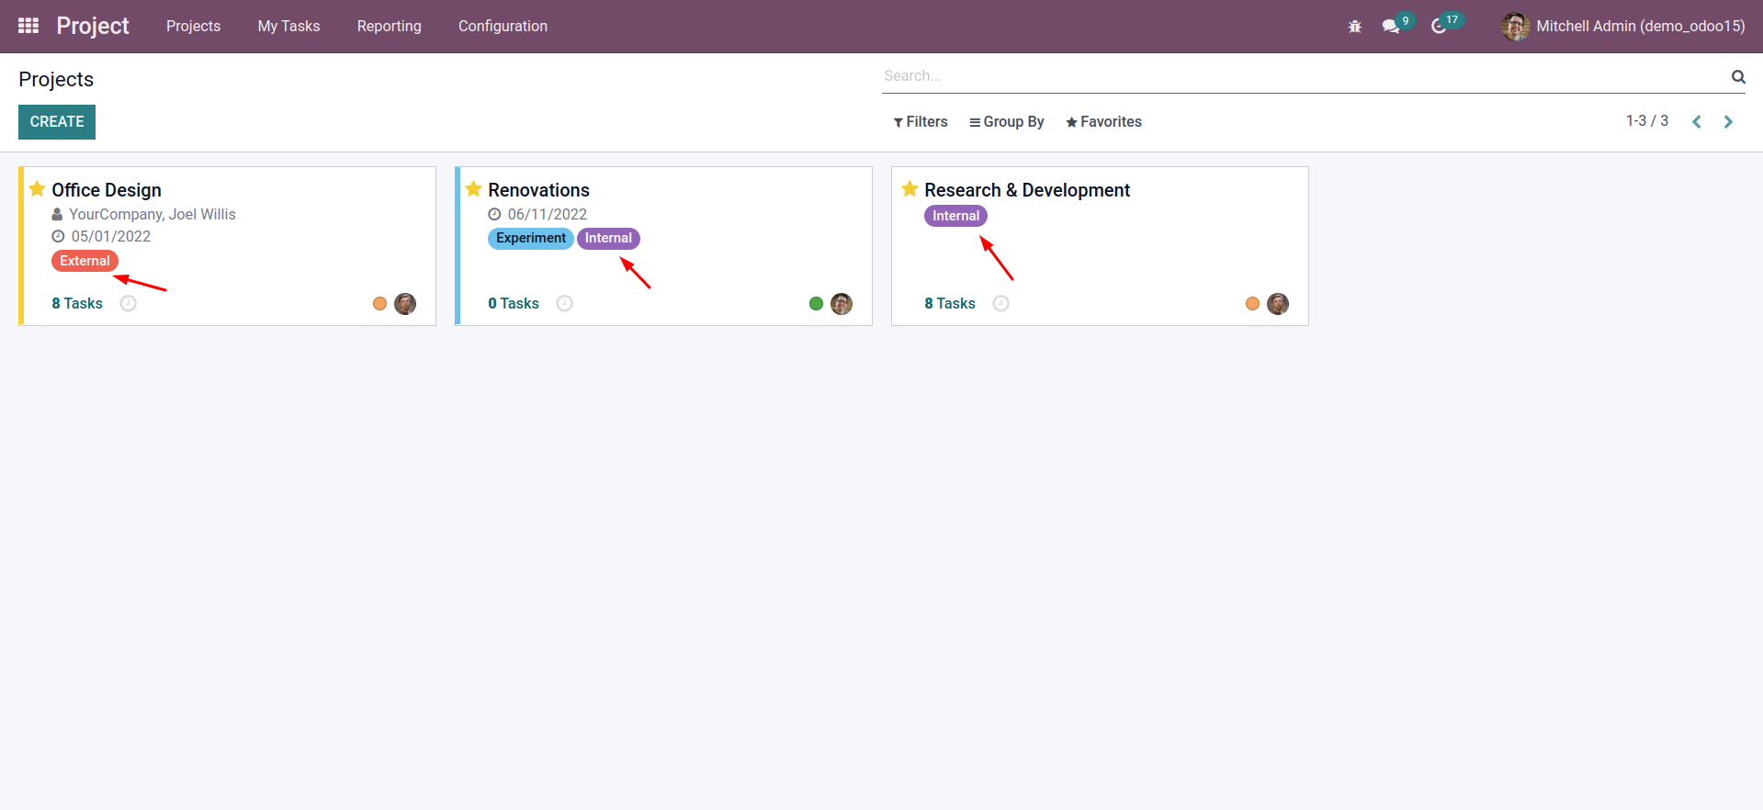Click YourCompany, Joel Willis customer text

point(153,214)
